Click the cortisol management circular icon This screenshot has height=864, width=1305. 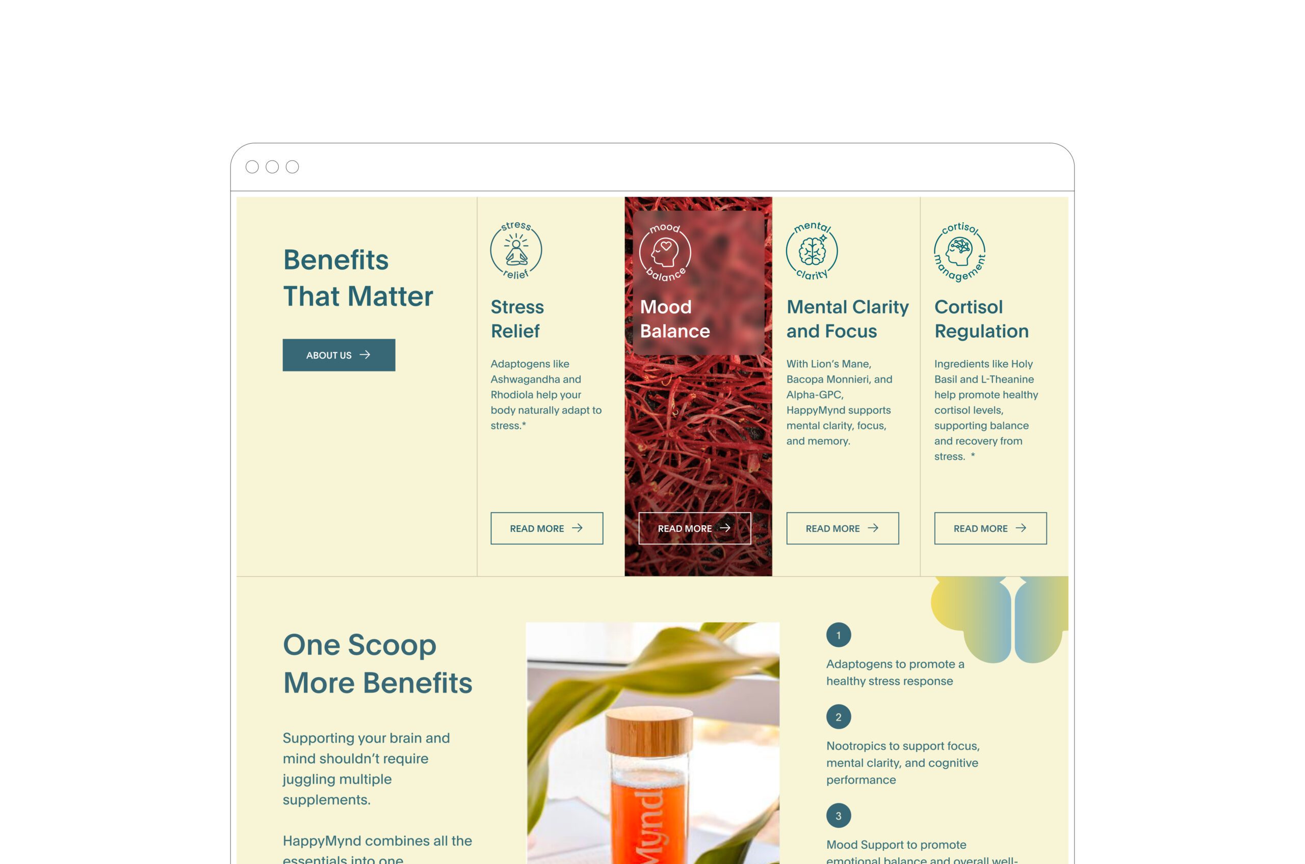[x=960, y=252]
